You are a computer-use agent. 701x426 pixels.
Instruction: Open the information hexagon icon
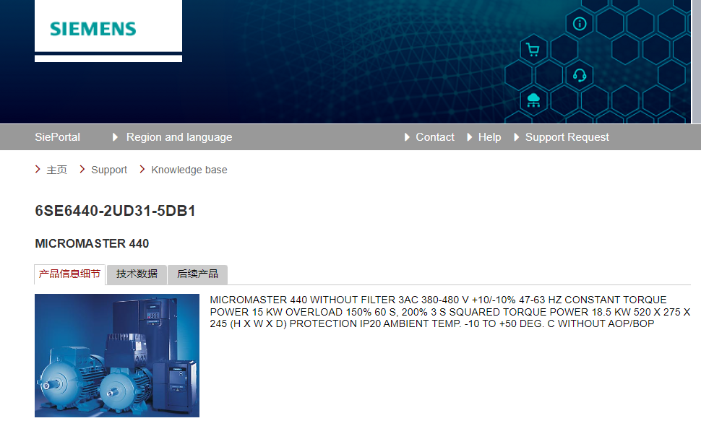point(580,23)
